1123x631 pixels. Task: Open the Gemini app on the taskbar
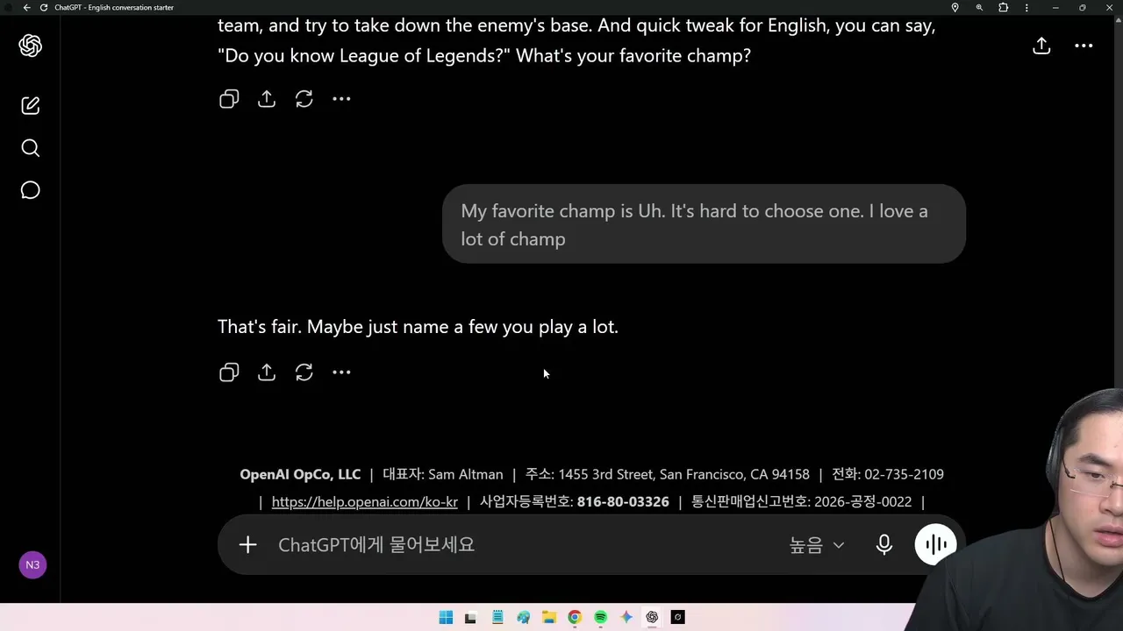coord(626,617)
